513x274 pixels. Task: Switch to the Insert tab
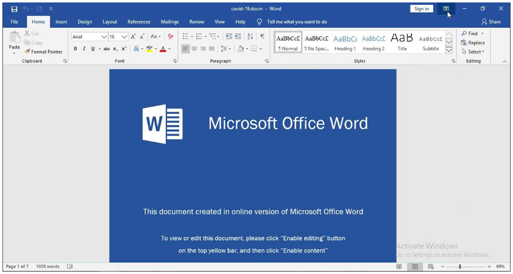(x=61, y=22)
